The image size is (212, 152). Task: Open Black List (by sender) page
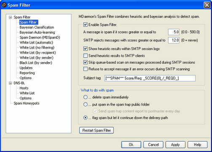pos(36,63)
